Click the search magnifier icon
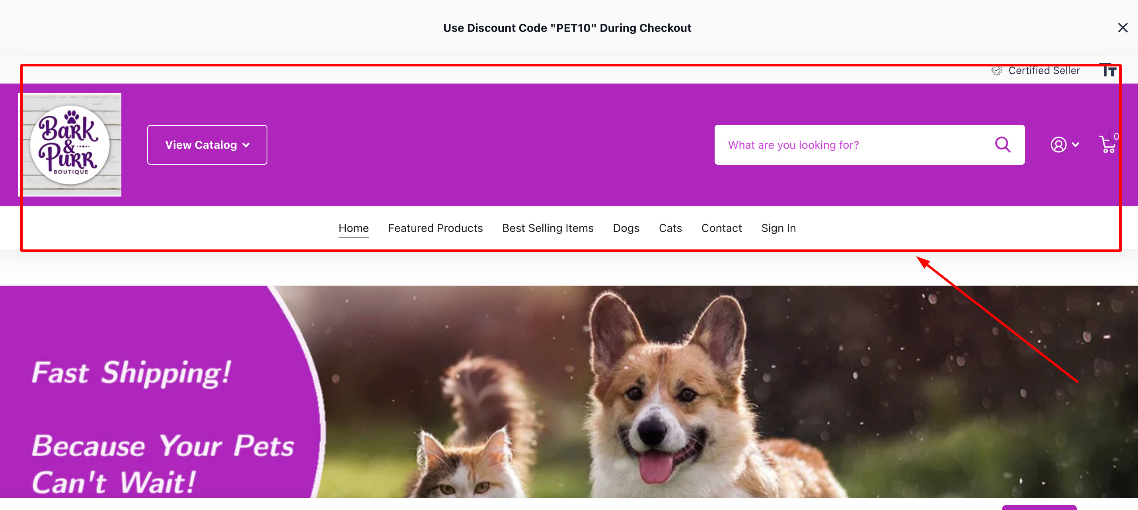 1002,144
